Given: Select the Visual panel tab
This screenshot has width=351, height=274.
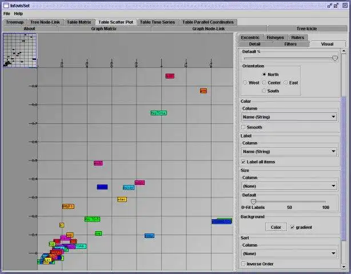Looking at the screenshot, I should pos(327,44).
